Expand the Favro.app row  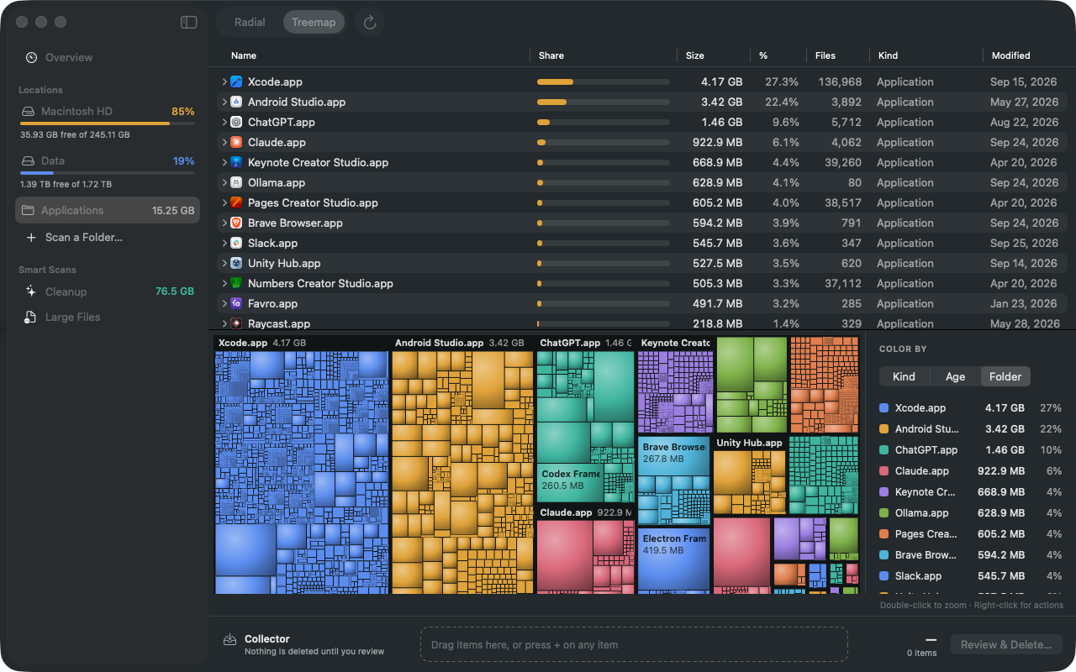coord(224,304)
